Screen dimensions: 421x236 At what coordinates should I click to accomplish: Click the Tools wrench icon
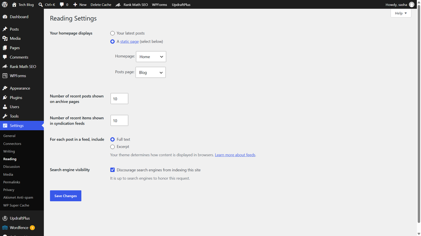point(5,116)
